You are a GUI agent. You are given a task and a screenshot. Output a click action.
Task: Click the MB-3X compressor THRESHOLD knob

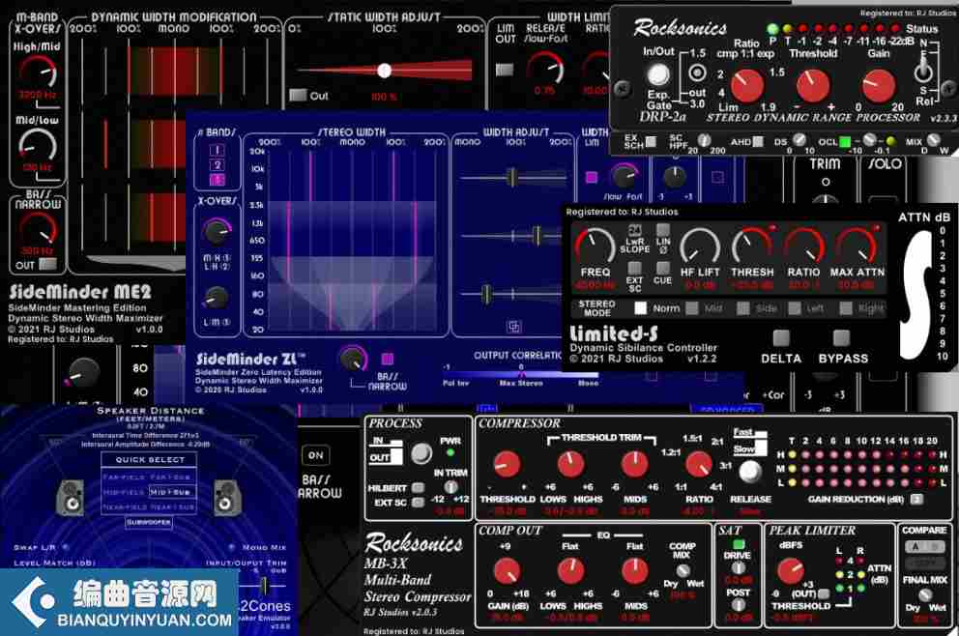(507, 465)
